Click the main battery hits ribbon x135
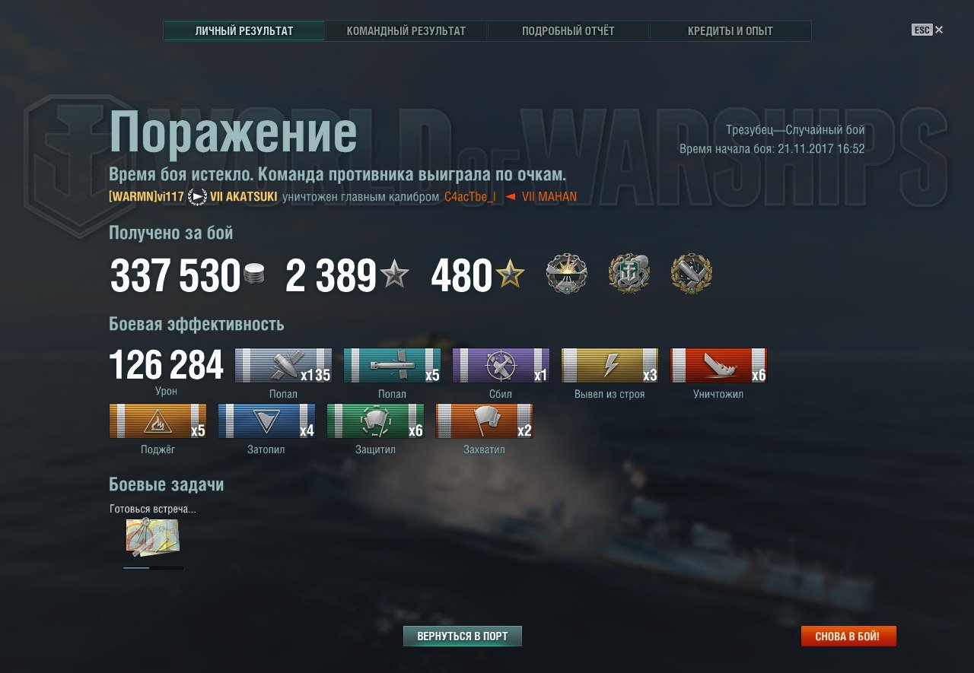This screenshot has width=974, height=673. coord(283,365)
